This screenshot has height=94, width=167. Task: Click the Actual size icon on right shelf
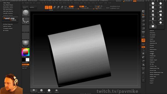coord(143,25)
